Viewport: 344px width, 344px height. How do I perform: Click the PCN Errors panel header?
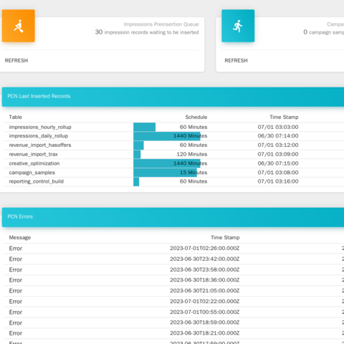click(x=173, y=217)
